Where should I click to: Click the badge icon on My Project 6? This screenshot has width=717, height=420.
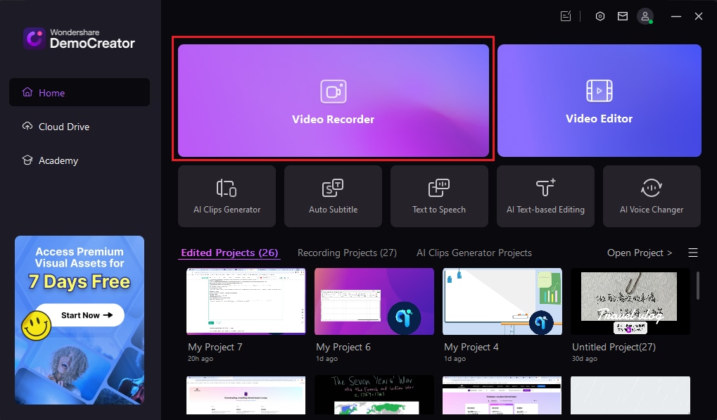pos(404,318)
